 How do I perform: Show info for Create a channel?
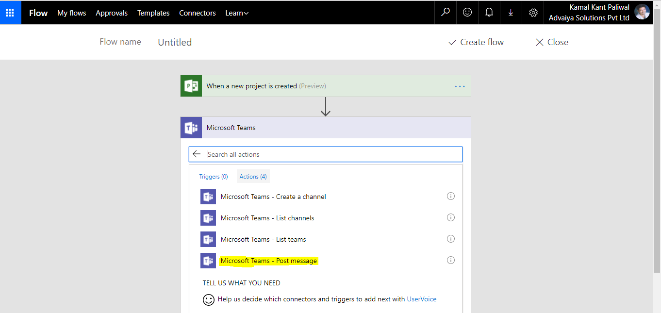click(x=450, y=196)
